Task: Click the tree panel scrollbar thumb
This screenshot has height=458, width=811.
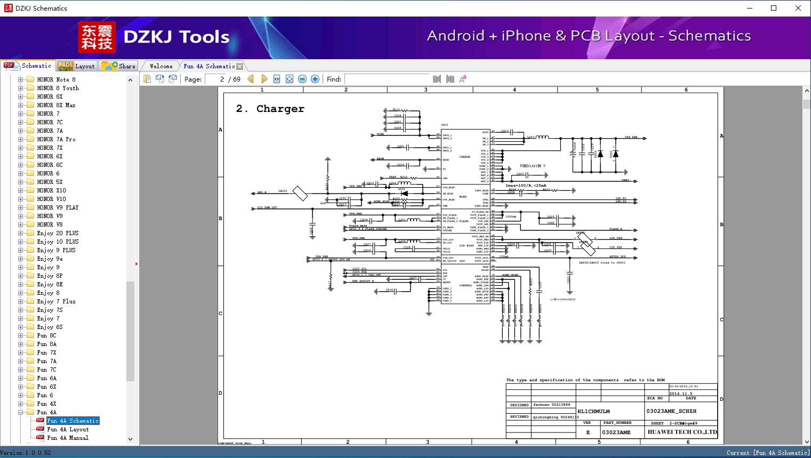Action: click(x=130, y=331)
